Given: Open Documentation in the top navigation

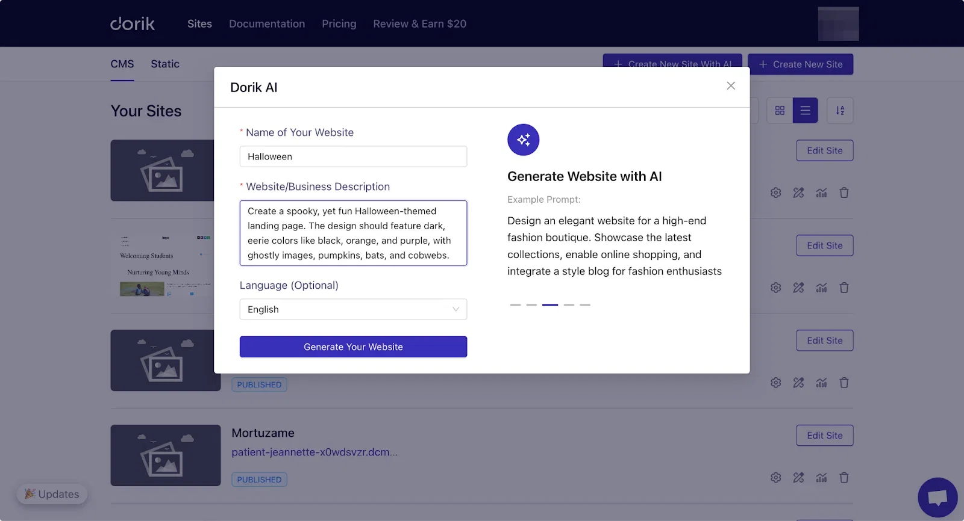Looking at the screenshot, I should [x=267, y=24].
